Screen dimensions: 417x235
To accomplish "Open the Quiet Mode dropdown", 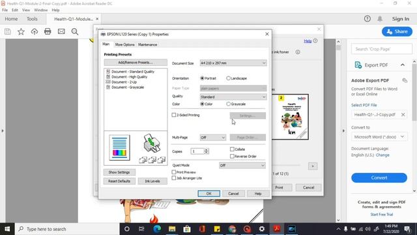I will pos(242,165).
